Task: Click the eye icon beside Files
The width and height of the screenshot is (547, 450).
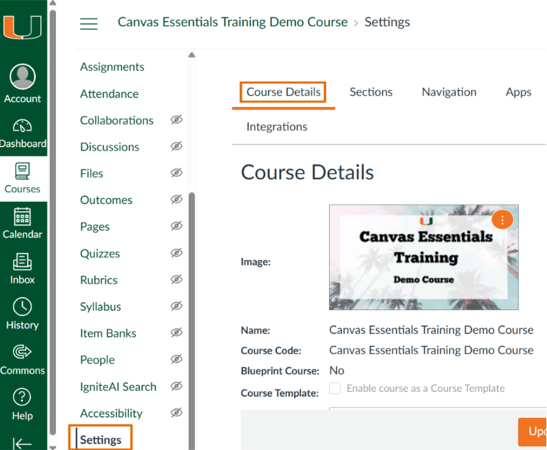Action: tap(176, 173)
